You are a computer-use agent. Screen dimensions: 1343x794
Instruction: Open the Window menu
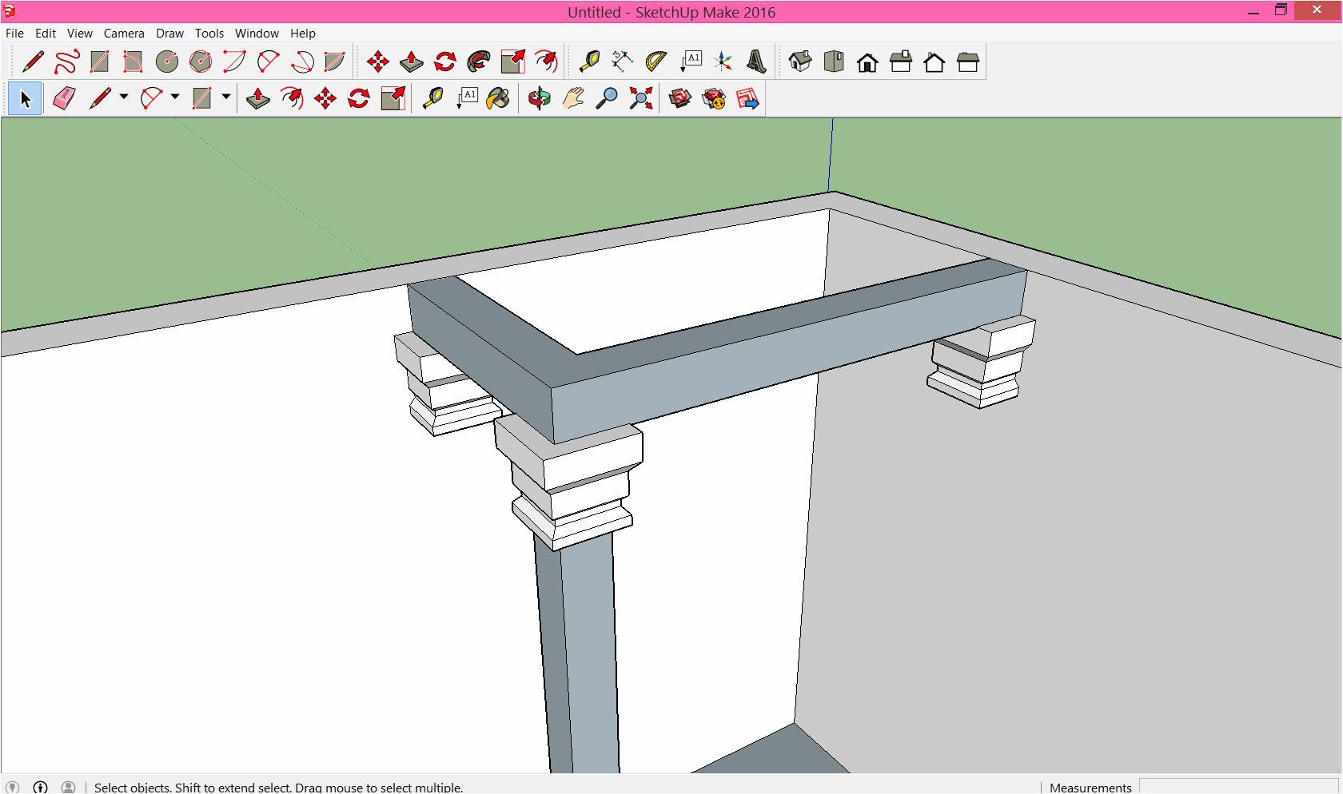257,34
